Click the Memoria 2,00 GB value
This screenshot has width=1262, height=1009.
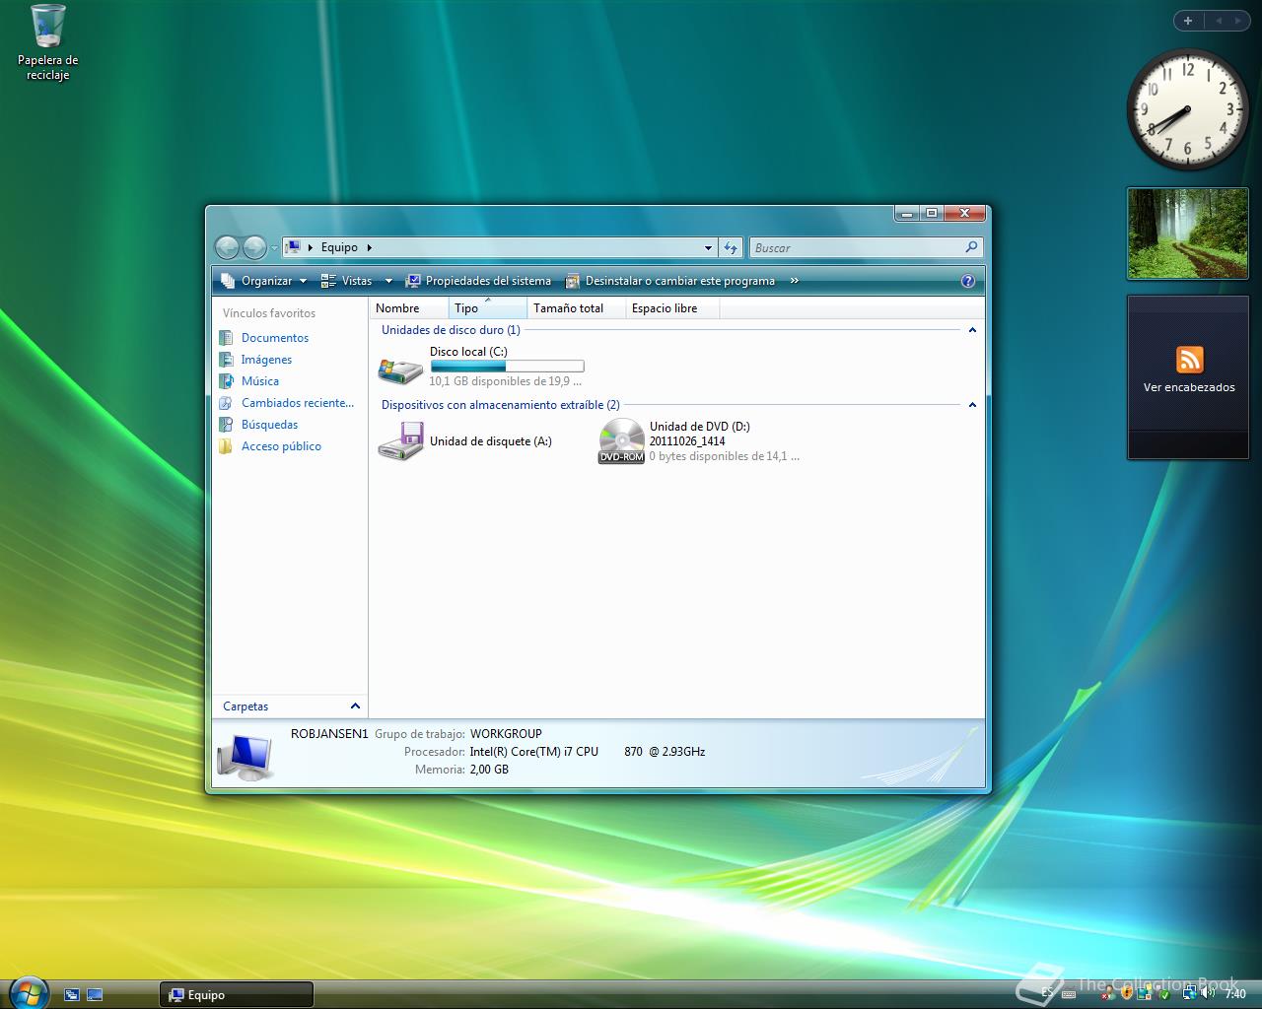(x=489, y=770)
